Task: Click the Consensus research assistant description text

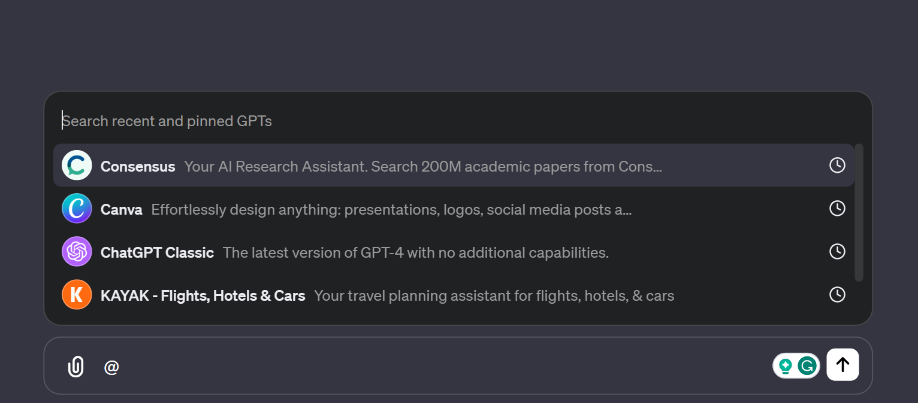Action: (x=423, y=166)
